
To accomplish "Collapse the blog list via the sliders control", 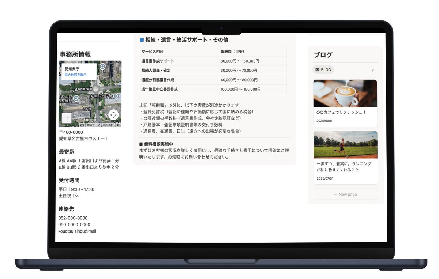I will pos(373,69).
